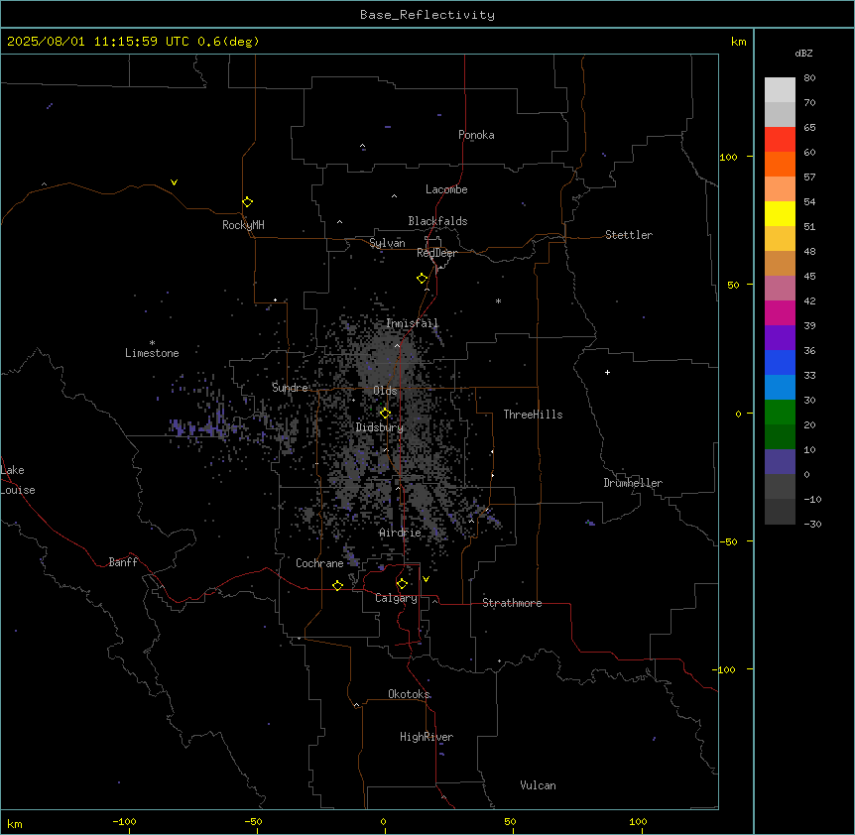Click the -100 tick on the bottom axis

pos(125,821)
